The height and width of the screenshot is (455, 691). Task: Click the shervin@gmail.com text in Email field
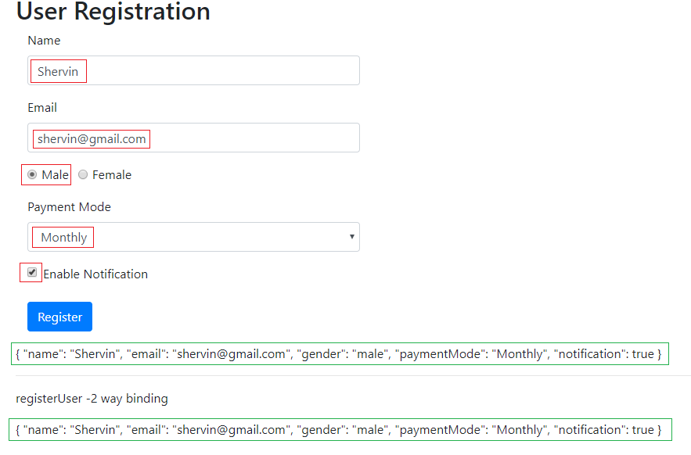point(90,138)
